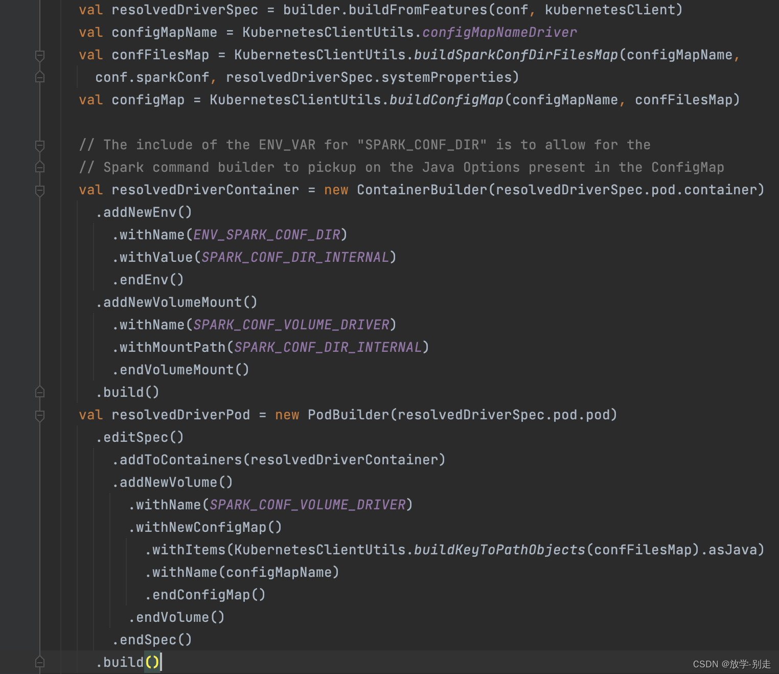Click buildSparkConfDirFilesMap method call
Screen dimensions: 779x674
[516, 55]
